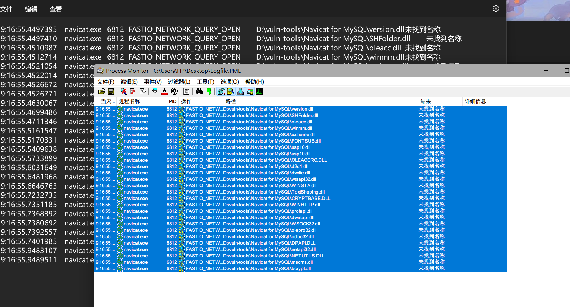Open 编辑(E) menu in Process Monitor
This screenshot has width=570, height=307.
129,82
